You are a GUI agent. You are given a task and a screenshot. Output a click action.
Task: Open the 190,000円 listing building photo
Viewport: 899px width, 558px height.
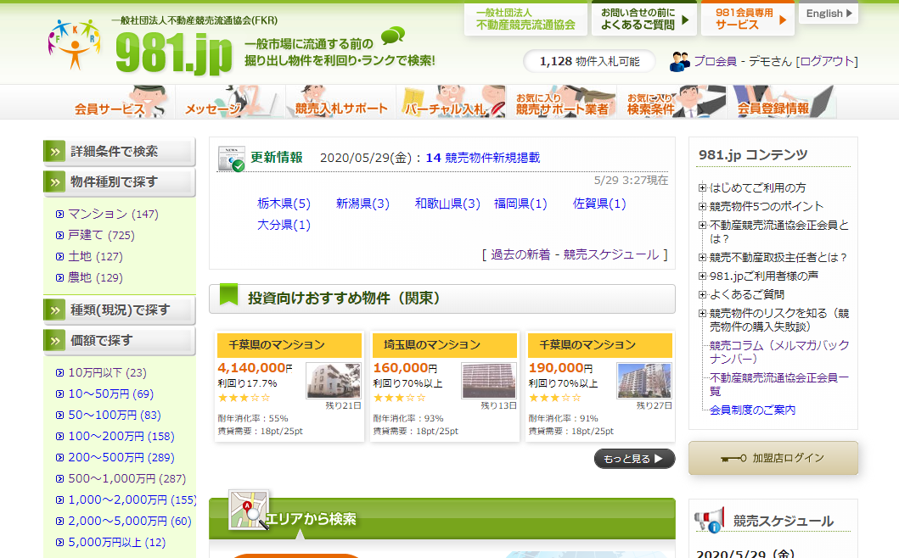(644, 381)
